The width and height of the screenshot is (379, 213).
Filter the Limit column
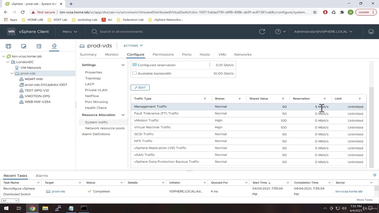pos(360,99)
